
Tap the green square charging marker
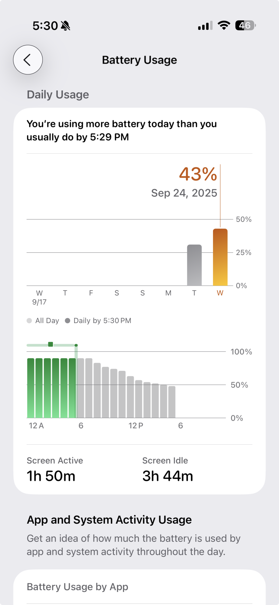pyautogui.click(x=51, y=344)
